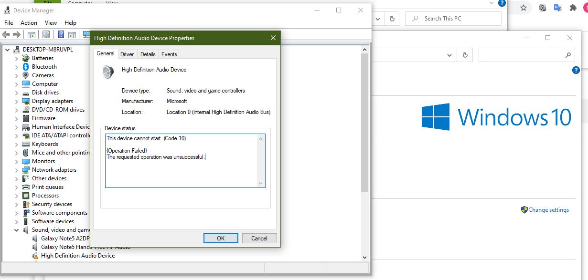The height and width of the screenshot is (280, 588).
Task: Click the Bluetooth device category icon
Action: click(x=26, y=67)
